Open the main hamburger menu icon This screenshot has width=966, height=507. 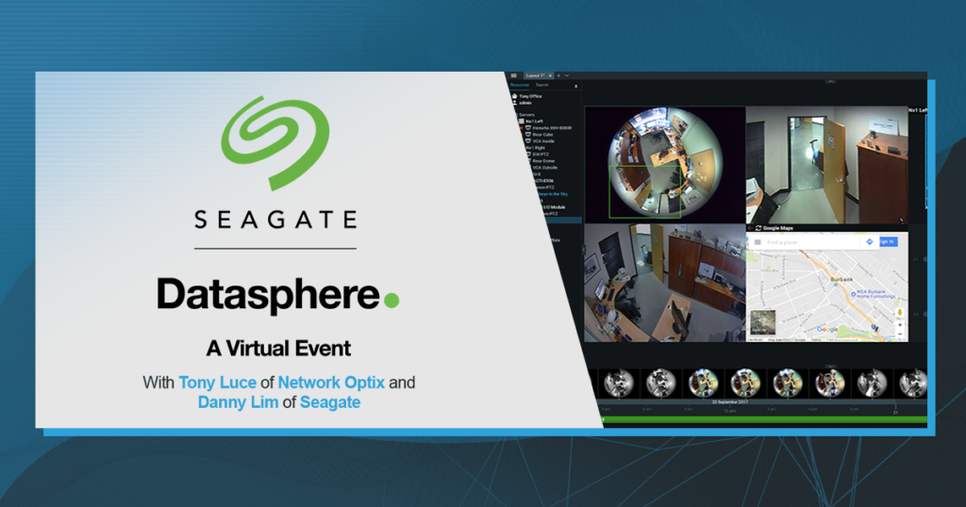tap(514, 75)
